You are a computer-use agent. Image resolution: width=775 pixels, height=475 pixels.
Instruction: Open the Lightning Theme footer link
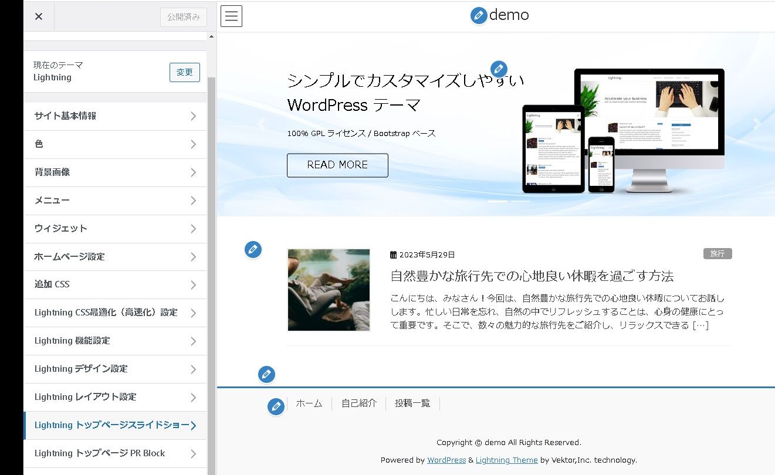pos(507,460)
